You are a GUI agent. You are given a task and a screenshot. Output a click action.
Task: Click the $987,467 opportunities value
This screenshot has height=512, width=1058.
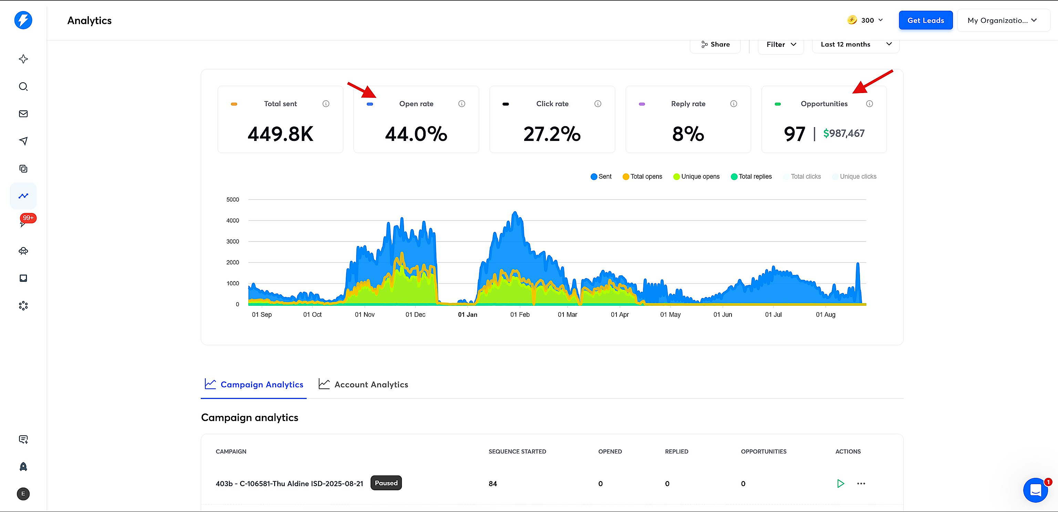tap(843, 133)
